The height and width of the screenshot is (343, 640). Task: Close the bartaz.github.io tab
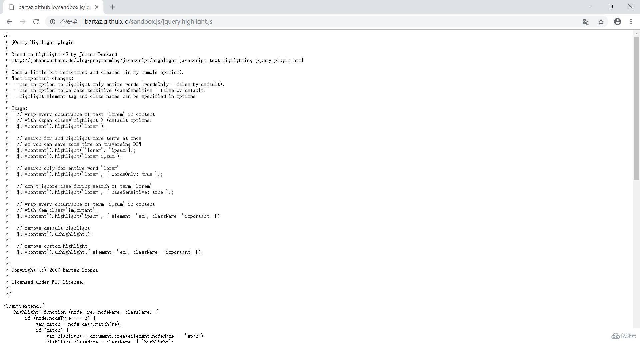click(97, 7)
